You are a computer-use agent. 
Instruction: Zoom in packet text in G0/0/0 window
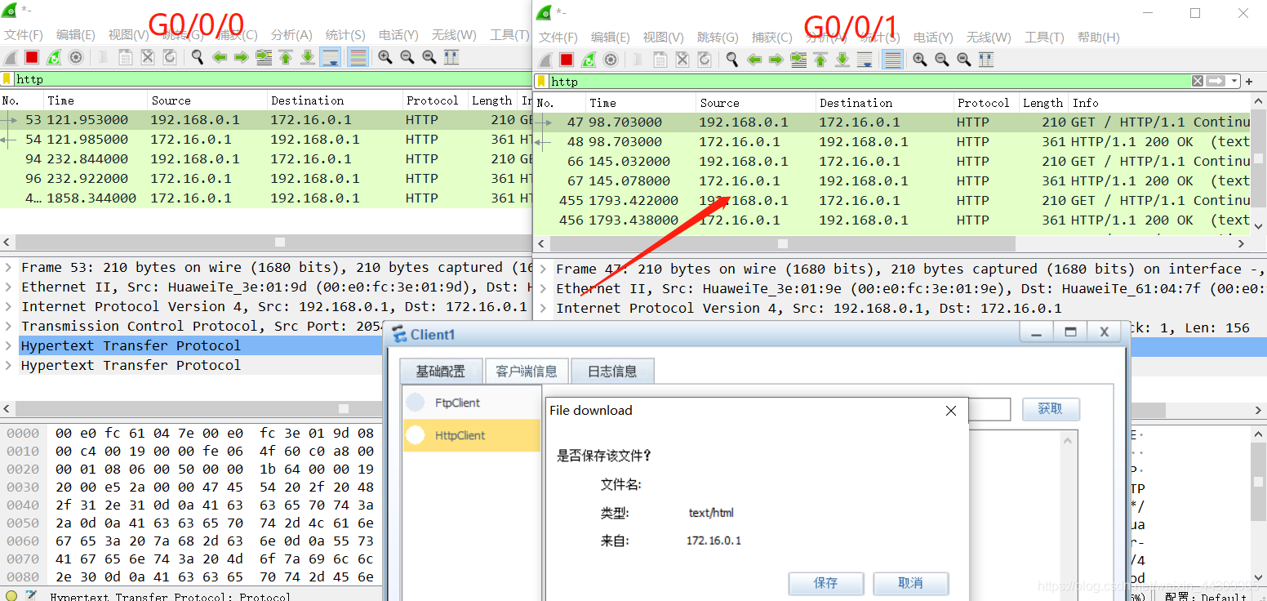click(x=385, y=57)
